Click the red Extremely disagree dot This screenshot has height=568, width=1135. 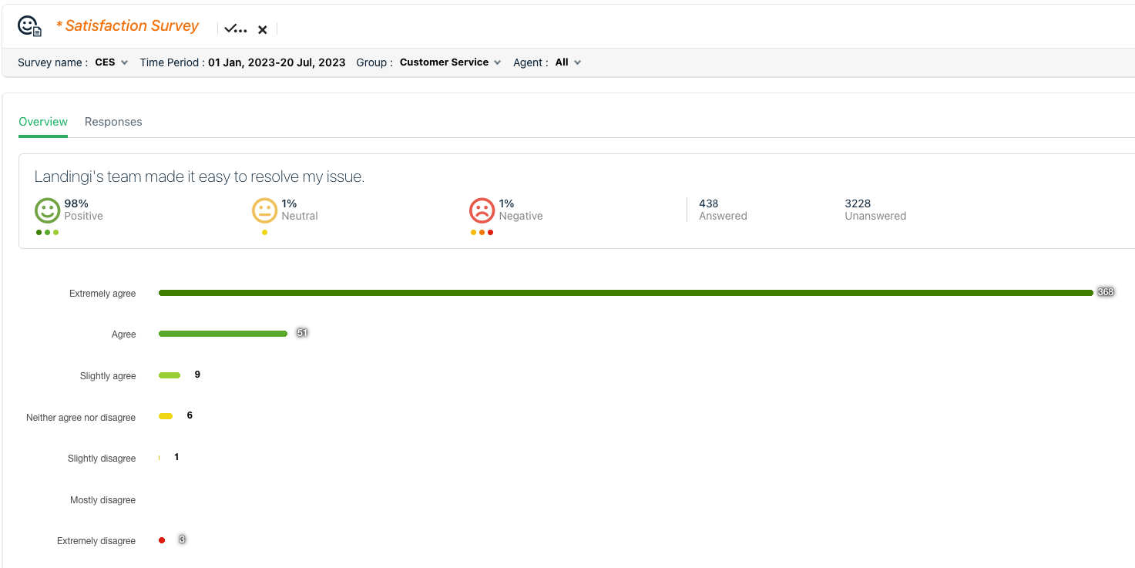(x=162, y=540)
